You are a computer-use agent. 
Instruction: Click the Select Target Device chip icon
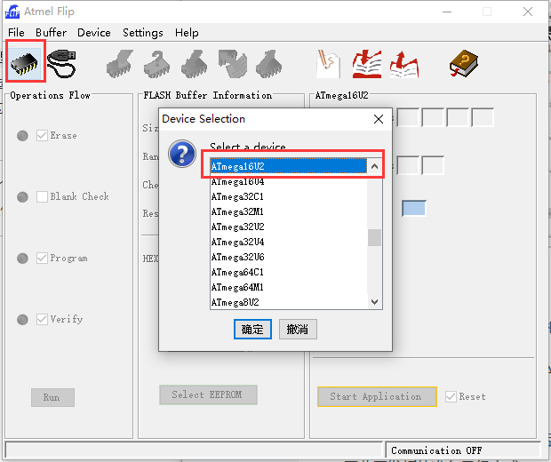[x=26, y=62]
